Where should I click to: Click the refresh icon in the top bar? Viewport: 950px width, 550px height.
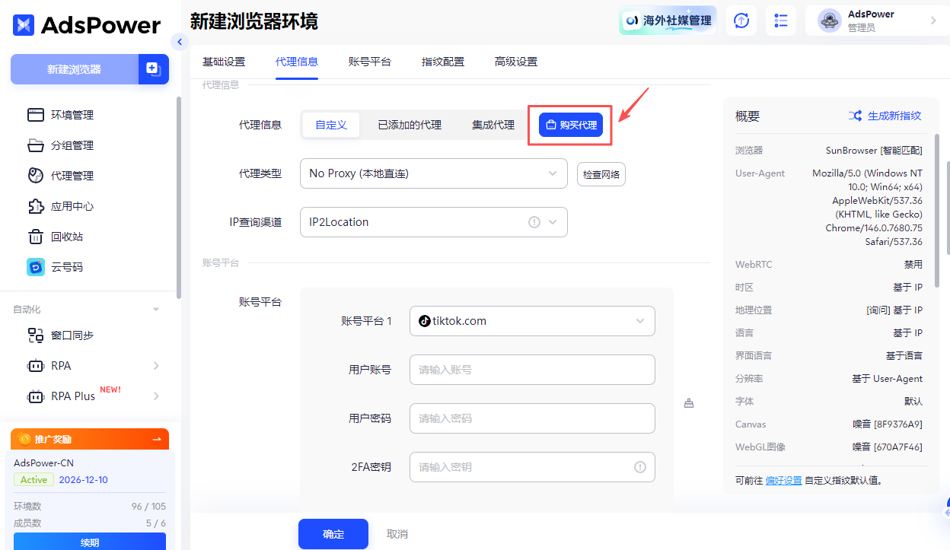pyautogui.click(x=741, y=21)
